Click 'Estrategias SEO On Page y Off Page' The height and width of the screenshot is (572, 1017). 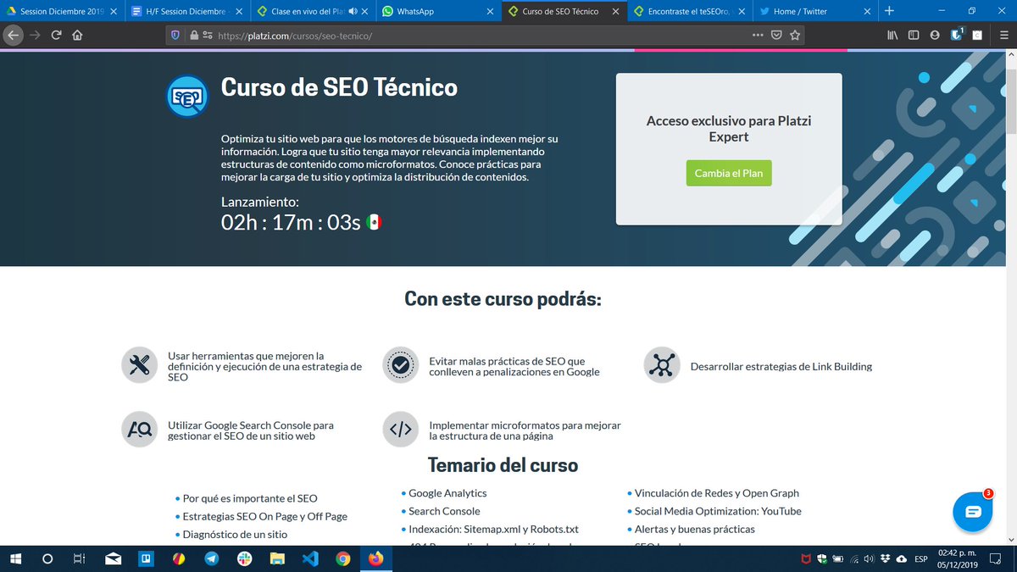(x=265, y=516)
